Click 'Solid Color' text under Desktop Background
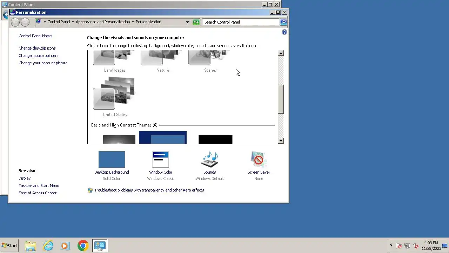 click(x=112, y=179)
